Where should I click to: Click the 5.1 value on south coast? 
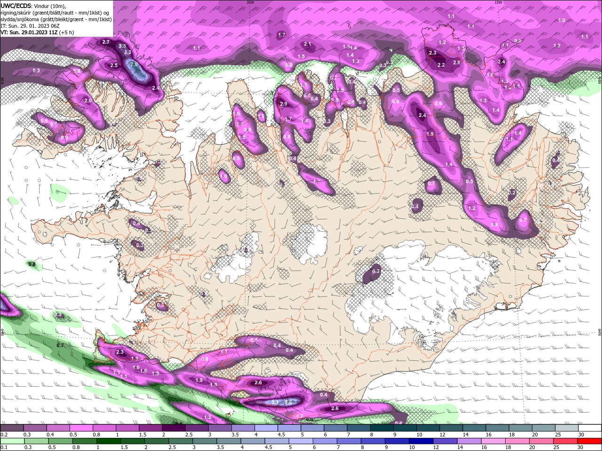(276, 402)
